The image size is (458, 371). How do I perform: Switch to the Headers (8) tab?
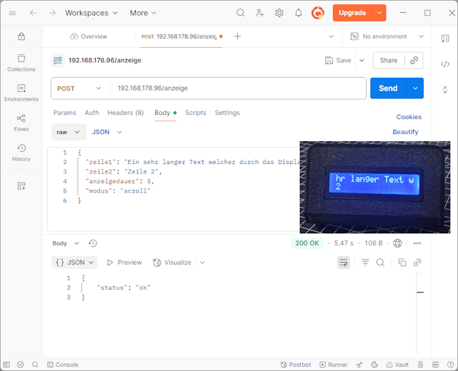125,113
